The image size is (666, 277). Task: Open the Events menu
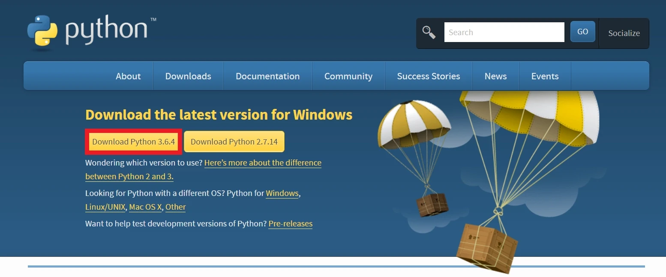(x=545, y=76)
